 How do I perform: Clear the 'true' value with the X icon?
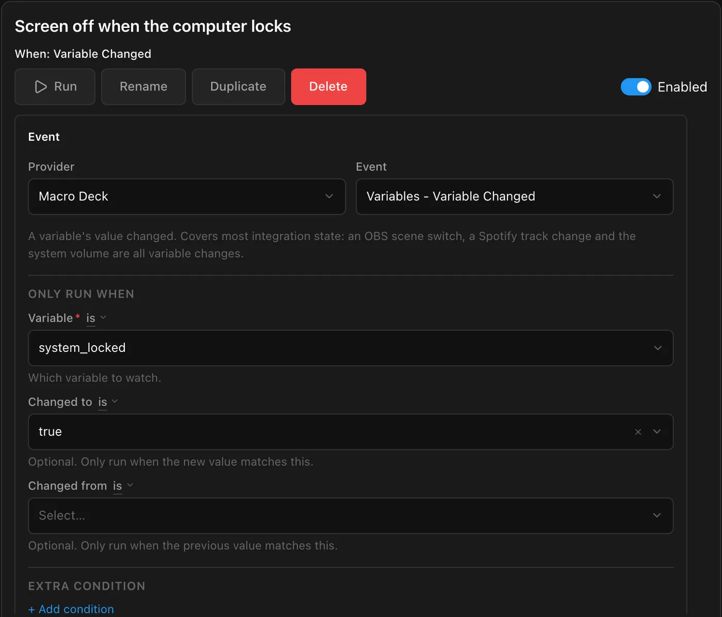638,432
